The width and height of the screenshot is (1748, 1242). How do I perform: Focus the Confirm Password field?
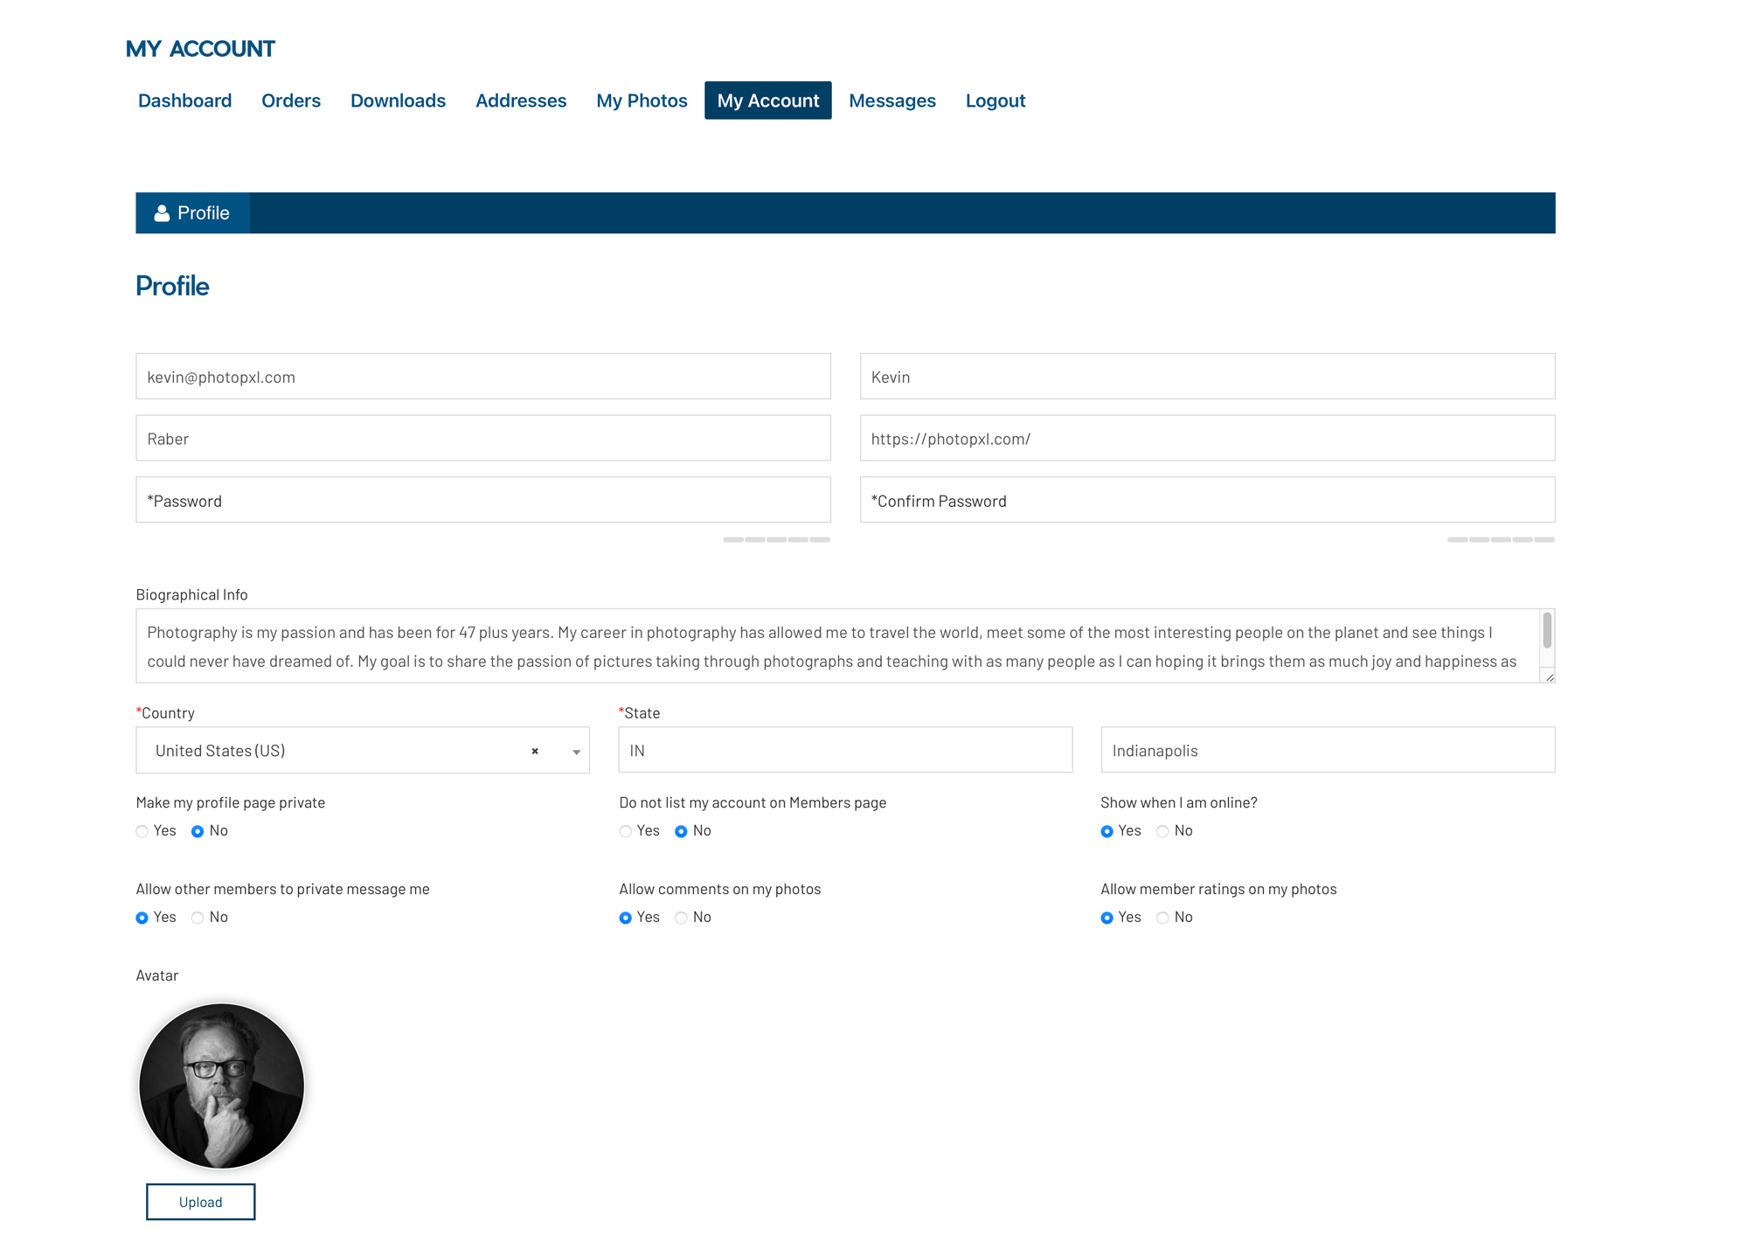1206,501
